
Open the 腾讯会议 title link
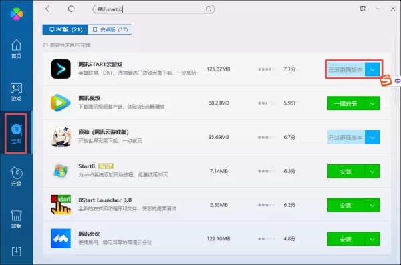coord(89,234)
